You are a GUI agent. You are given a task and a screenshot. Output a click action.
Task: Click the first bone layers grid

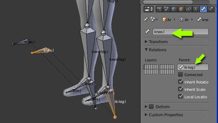[151, 69]
